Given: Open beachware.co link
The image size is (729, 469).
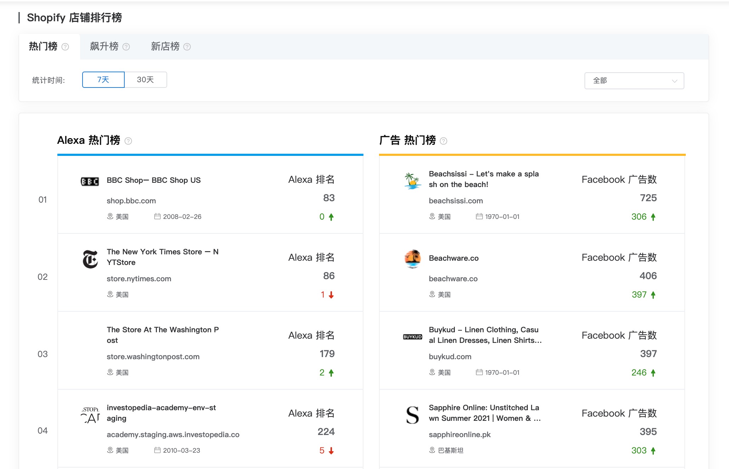Looking at the screenshot, I should (453, 279).
